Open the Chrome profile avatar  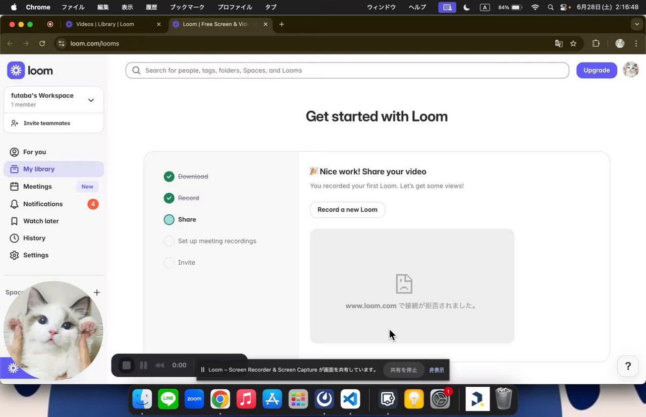coord(620,43)
